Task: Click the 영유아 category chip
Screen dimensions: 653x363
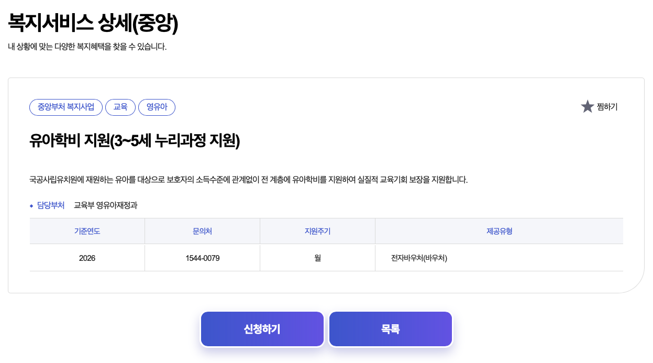Action: (x=157, y=107)
